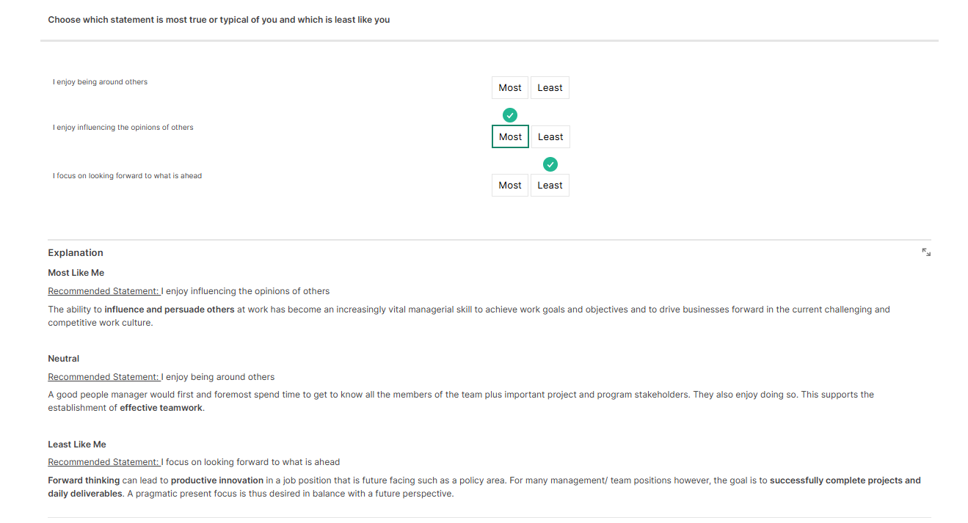968x523 pixels.
Task: Pick Least for "I focus on looking forward"
Action: pyautogui.click(x=550, y=186)
